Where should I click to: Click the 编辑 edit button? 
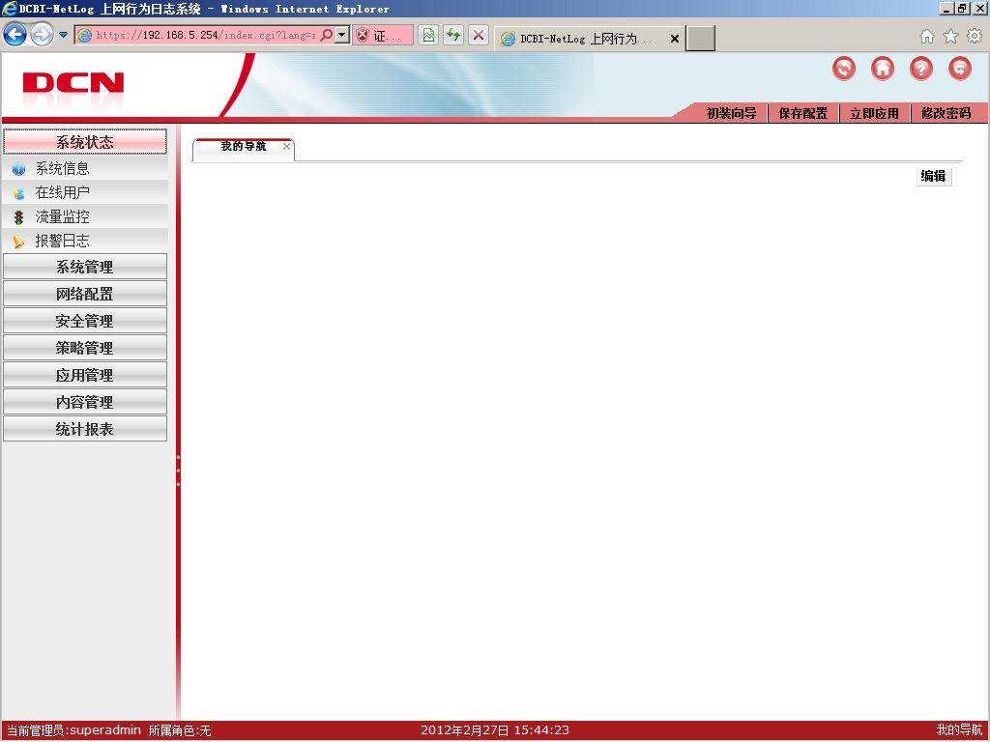click(933, 176)
